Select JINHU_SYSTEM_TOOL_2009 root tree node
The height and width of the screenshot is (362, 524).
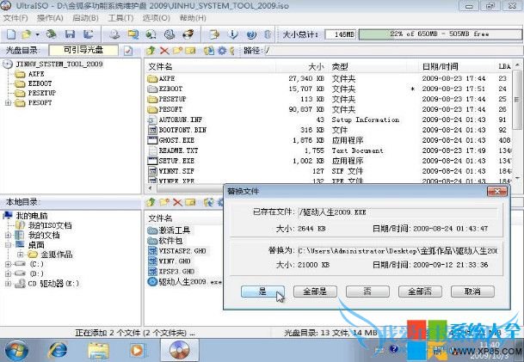coord(59,64)
